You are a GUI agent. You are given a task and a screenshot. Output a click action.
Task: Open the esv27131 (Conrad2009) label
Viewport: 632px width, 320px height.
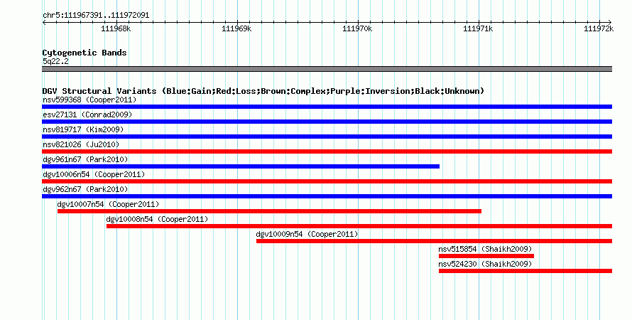(87, 114)
